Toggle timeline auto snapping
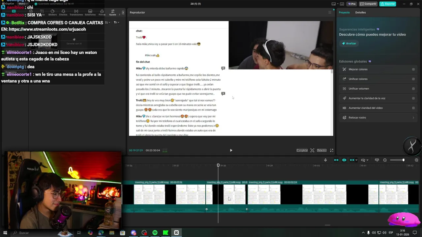 tap(344, 160)
